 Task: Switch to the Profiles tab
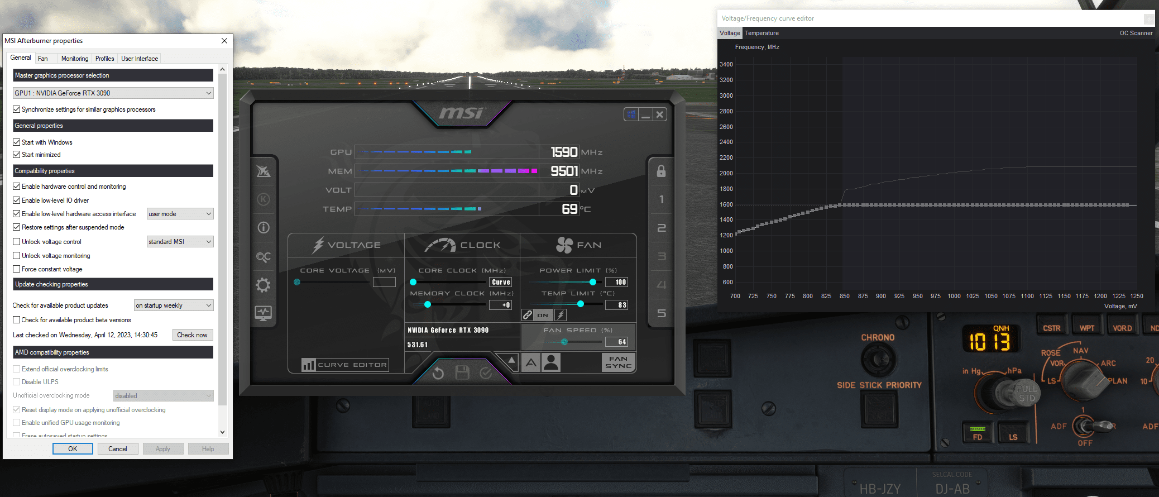coord(104,59)
